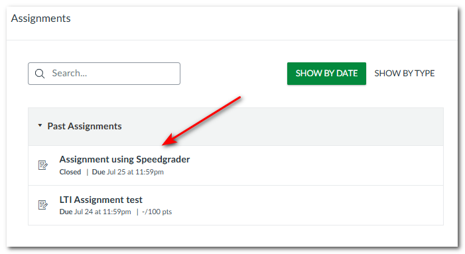
Task: Click the Closed status label
Action: pos(70,172)
